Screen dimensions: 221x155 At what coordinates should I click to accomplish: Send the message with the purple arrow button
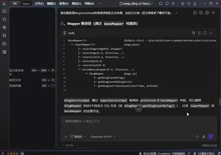pyautogui.click(x=211, y=137)
